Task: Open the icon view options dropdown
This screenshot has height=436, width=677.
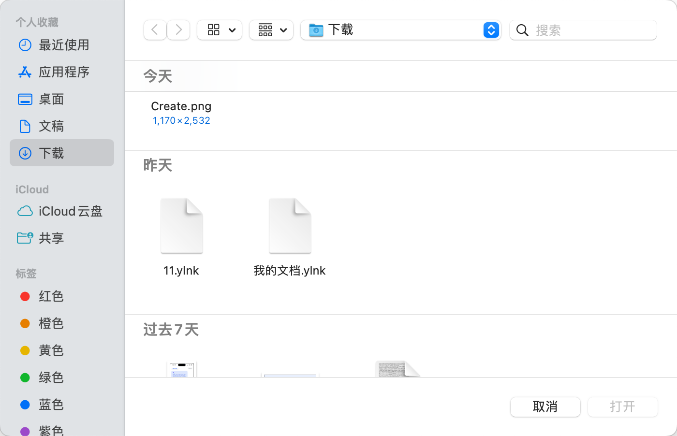Action: pyautogui.click(x=220, y=30)
